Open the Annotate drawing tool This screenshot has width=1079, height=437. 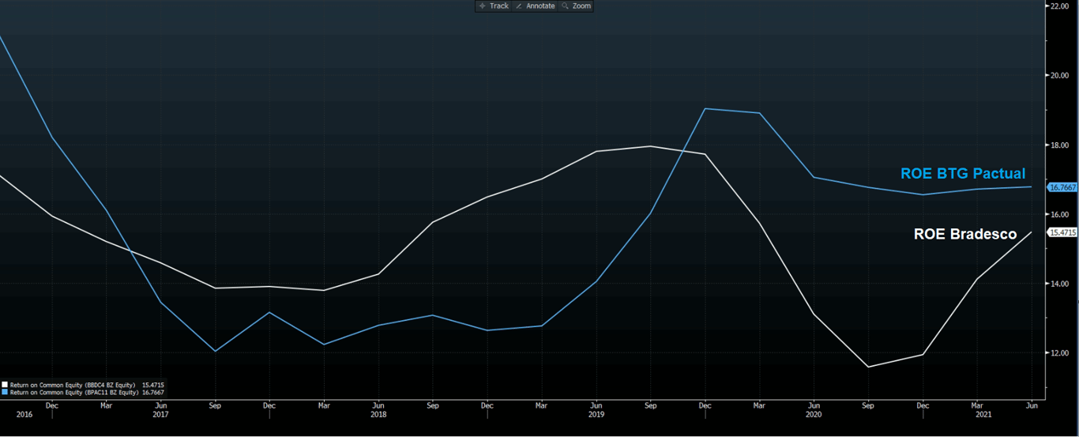(x=535, y=6)
